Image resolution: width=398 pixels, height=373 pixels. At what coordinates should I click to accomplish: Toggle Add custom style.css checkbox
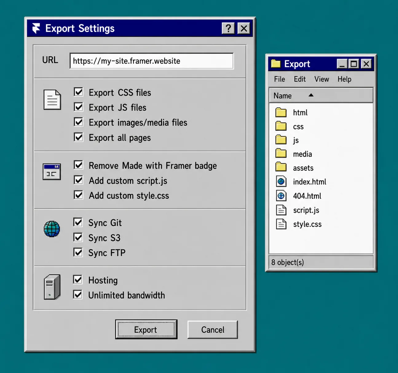(x=79, y=195)
